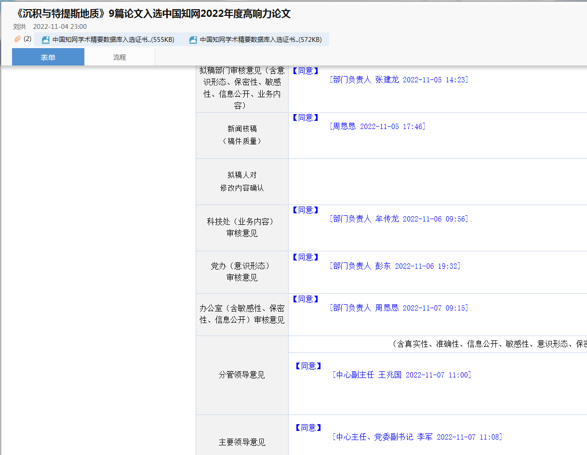
Task: Click the image icon of the 572KB attachment
Action: (193, 40)
